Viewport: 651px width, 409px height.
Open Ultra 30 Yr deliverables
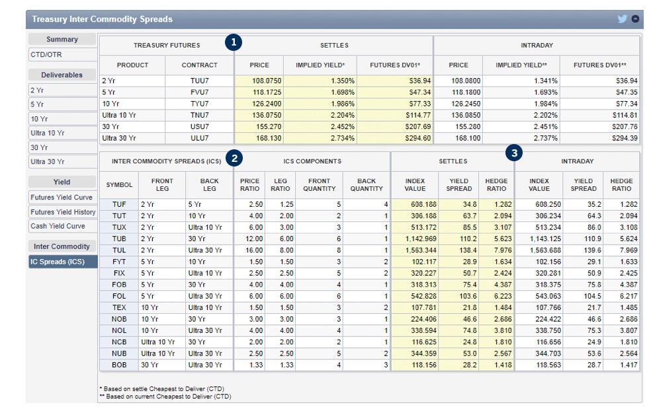point(62,163)
